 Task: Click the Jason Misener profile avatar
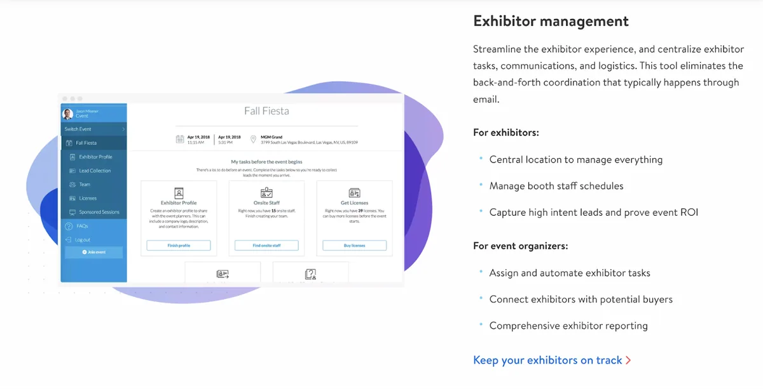[x=67, y=114]
